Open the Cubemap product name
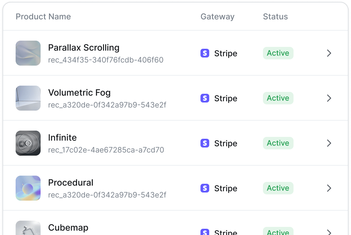Image resolution: width=351 pixels, height=235 pixels. (x=68, y=227)
